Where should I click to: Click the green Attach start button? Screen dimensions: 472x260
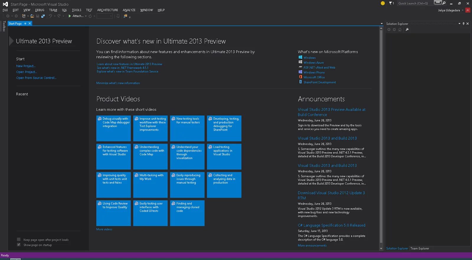(76, 16)
